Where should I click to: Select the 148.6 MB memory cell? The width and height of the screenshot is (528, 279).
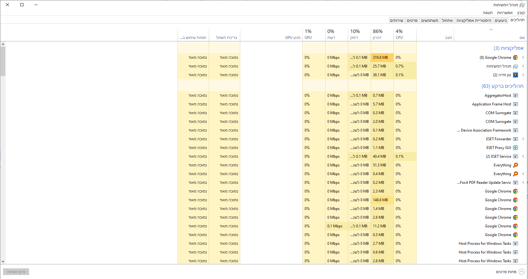(x=382, y=200)
